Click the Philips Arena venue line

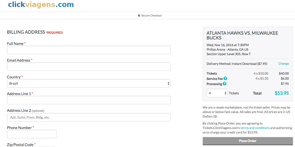[x=227, y=49]
